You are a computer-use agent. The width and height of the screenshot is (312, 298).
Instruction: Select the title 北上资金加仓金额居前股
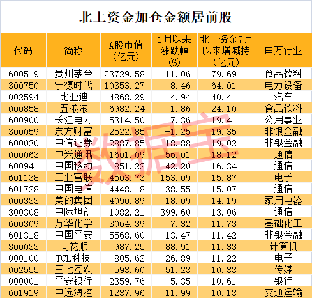pyautogui.click(x=156, y=17)
